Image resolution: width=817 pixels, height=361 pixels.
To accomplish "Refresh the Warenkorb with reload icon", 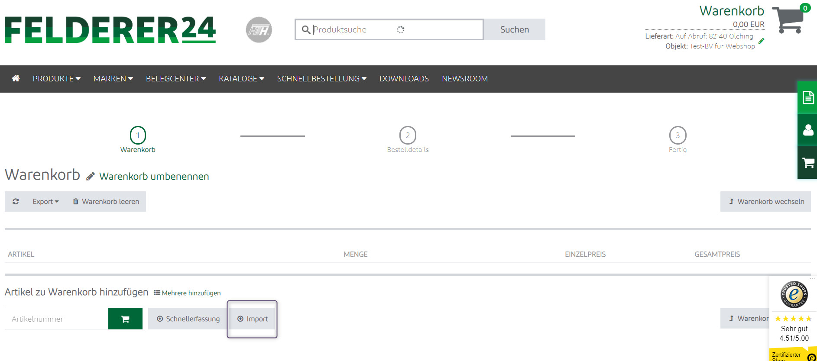I will click(x=16, y=201).
